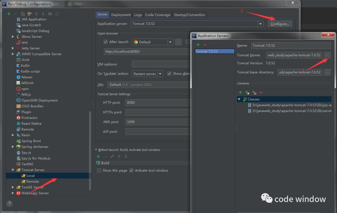Add before-launch task with green plus

click(x=98, y=156)
